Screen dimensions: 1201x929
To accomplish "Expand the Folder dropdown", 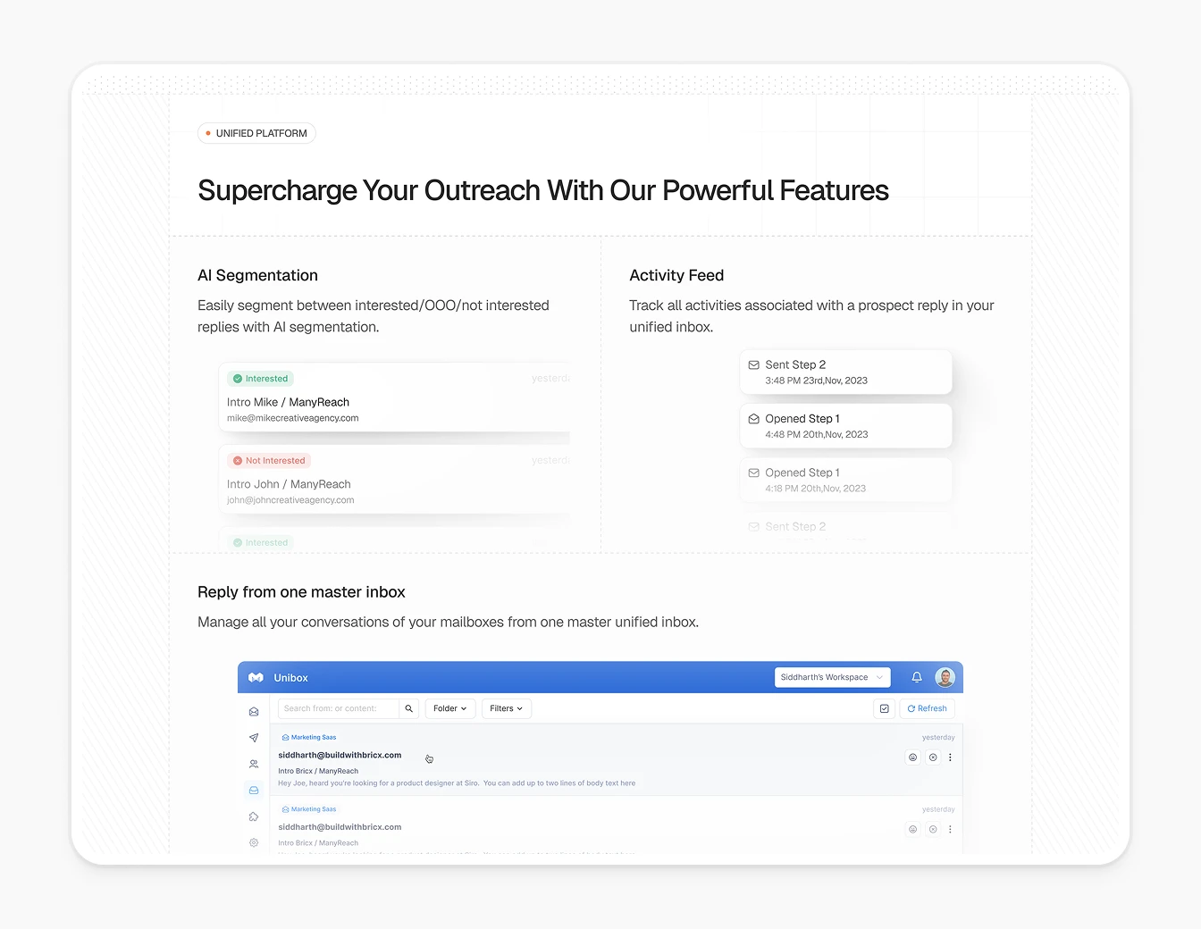I will 449,708.
